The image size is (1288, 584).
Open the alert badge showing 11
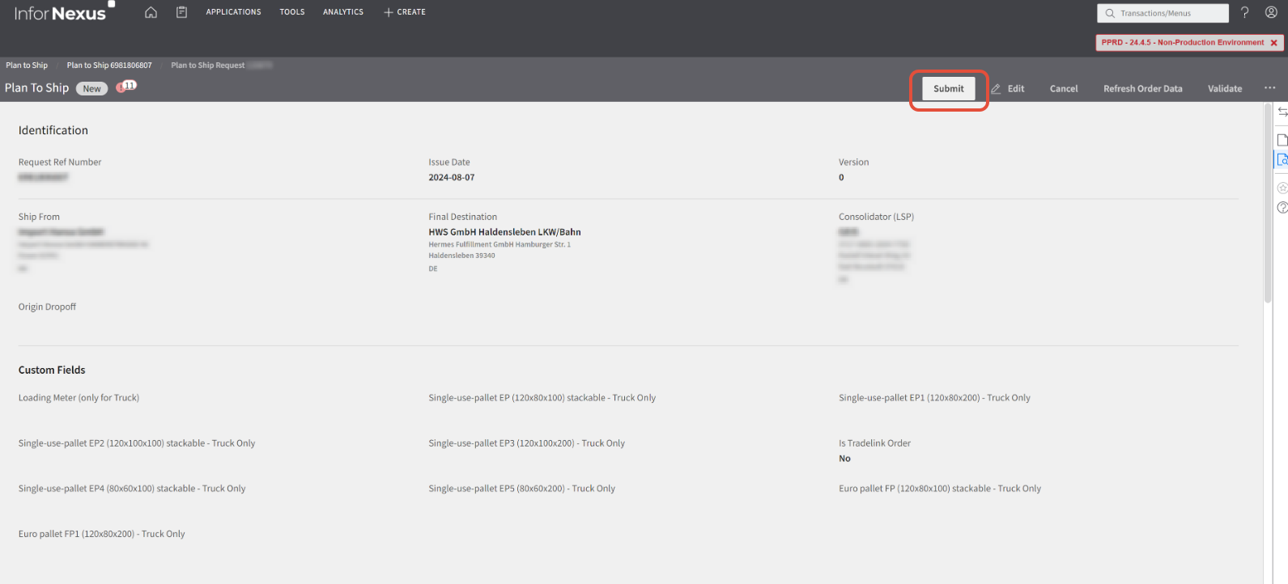pyautogui.click(x=127, y=86)
